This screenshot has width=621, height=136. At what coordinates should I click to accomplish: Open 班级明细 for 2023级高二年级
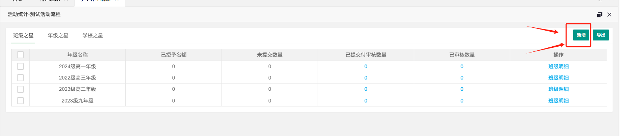(558, 89)
